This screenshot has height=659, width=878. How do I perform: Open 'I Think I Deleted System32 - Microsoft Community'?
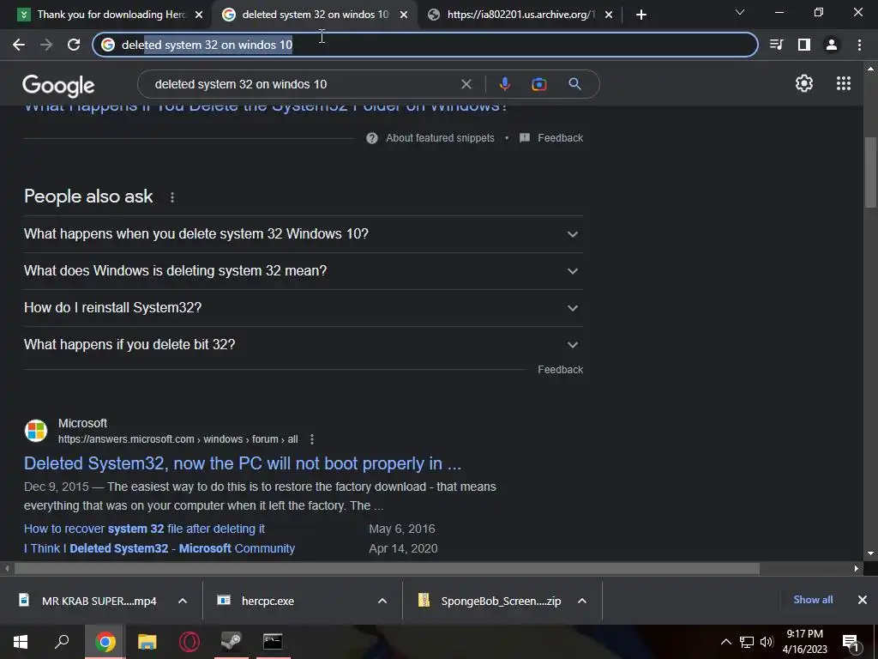159,548
